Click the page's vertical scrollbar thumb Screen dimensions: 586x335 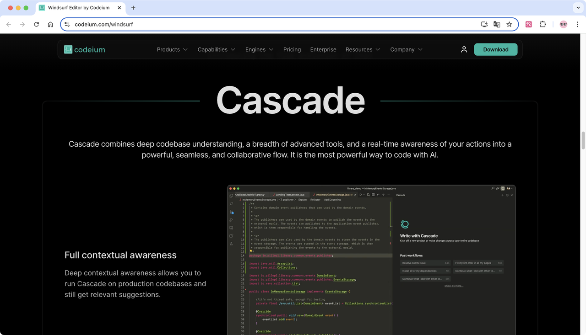point(583,140)
